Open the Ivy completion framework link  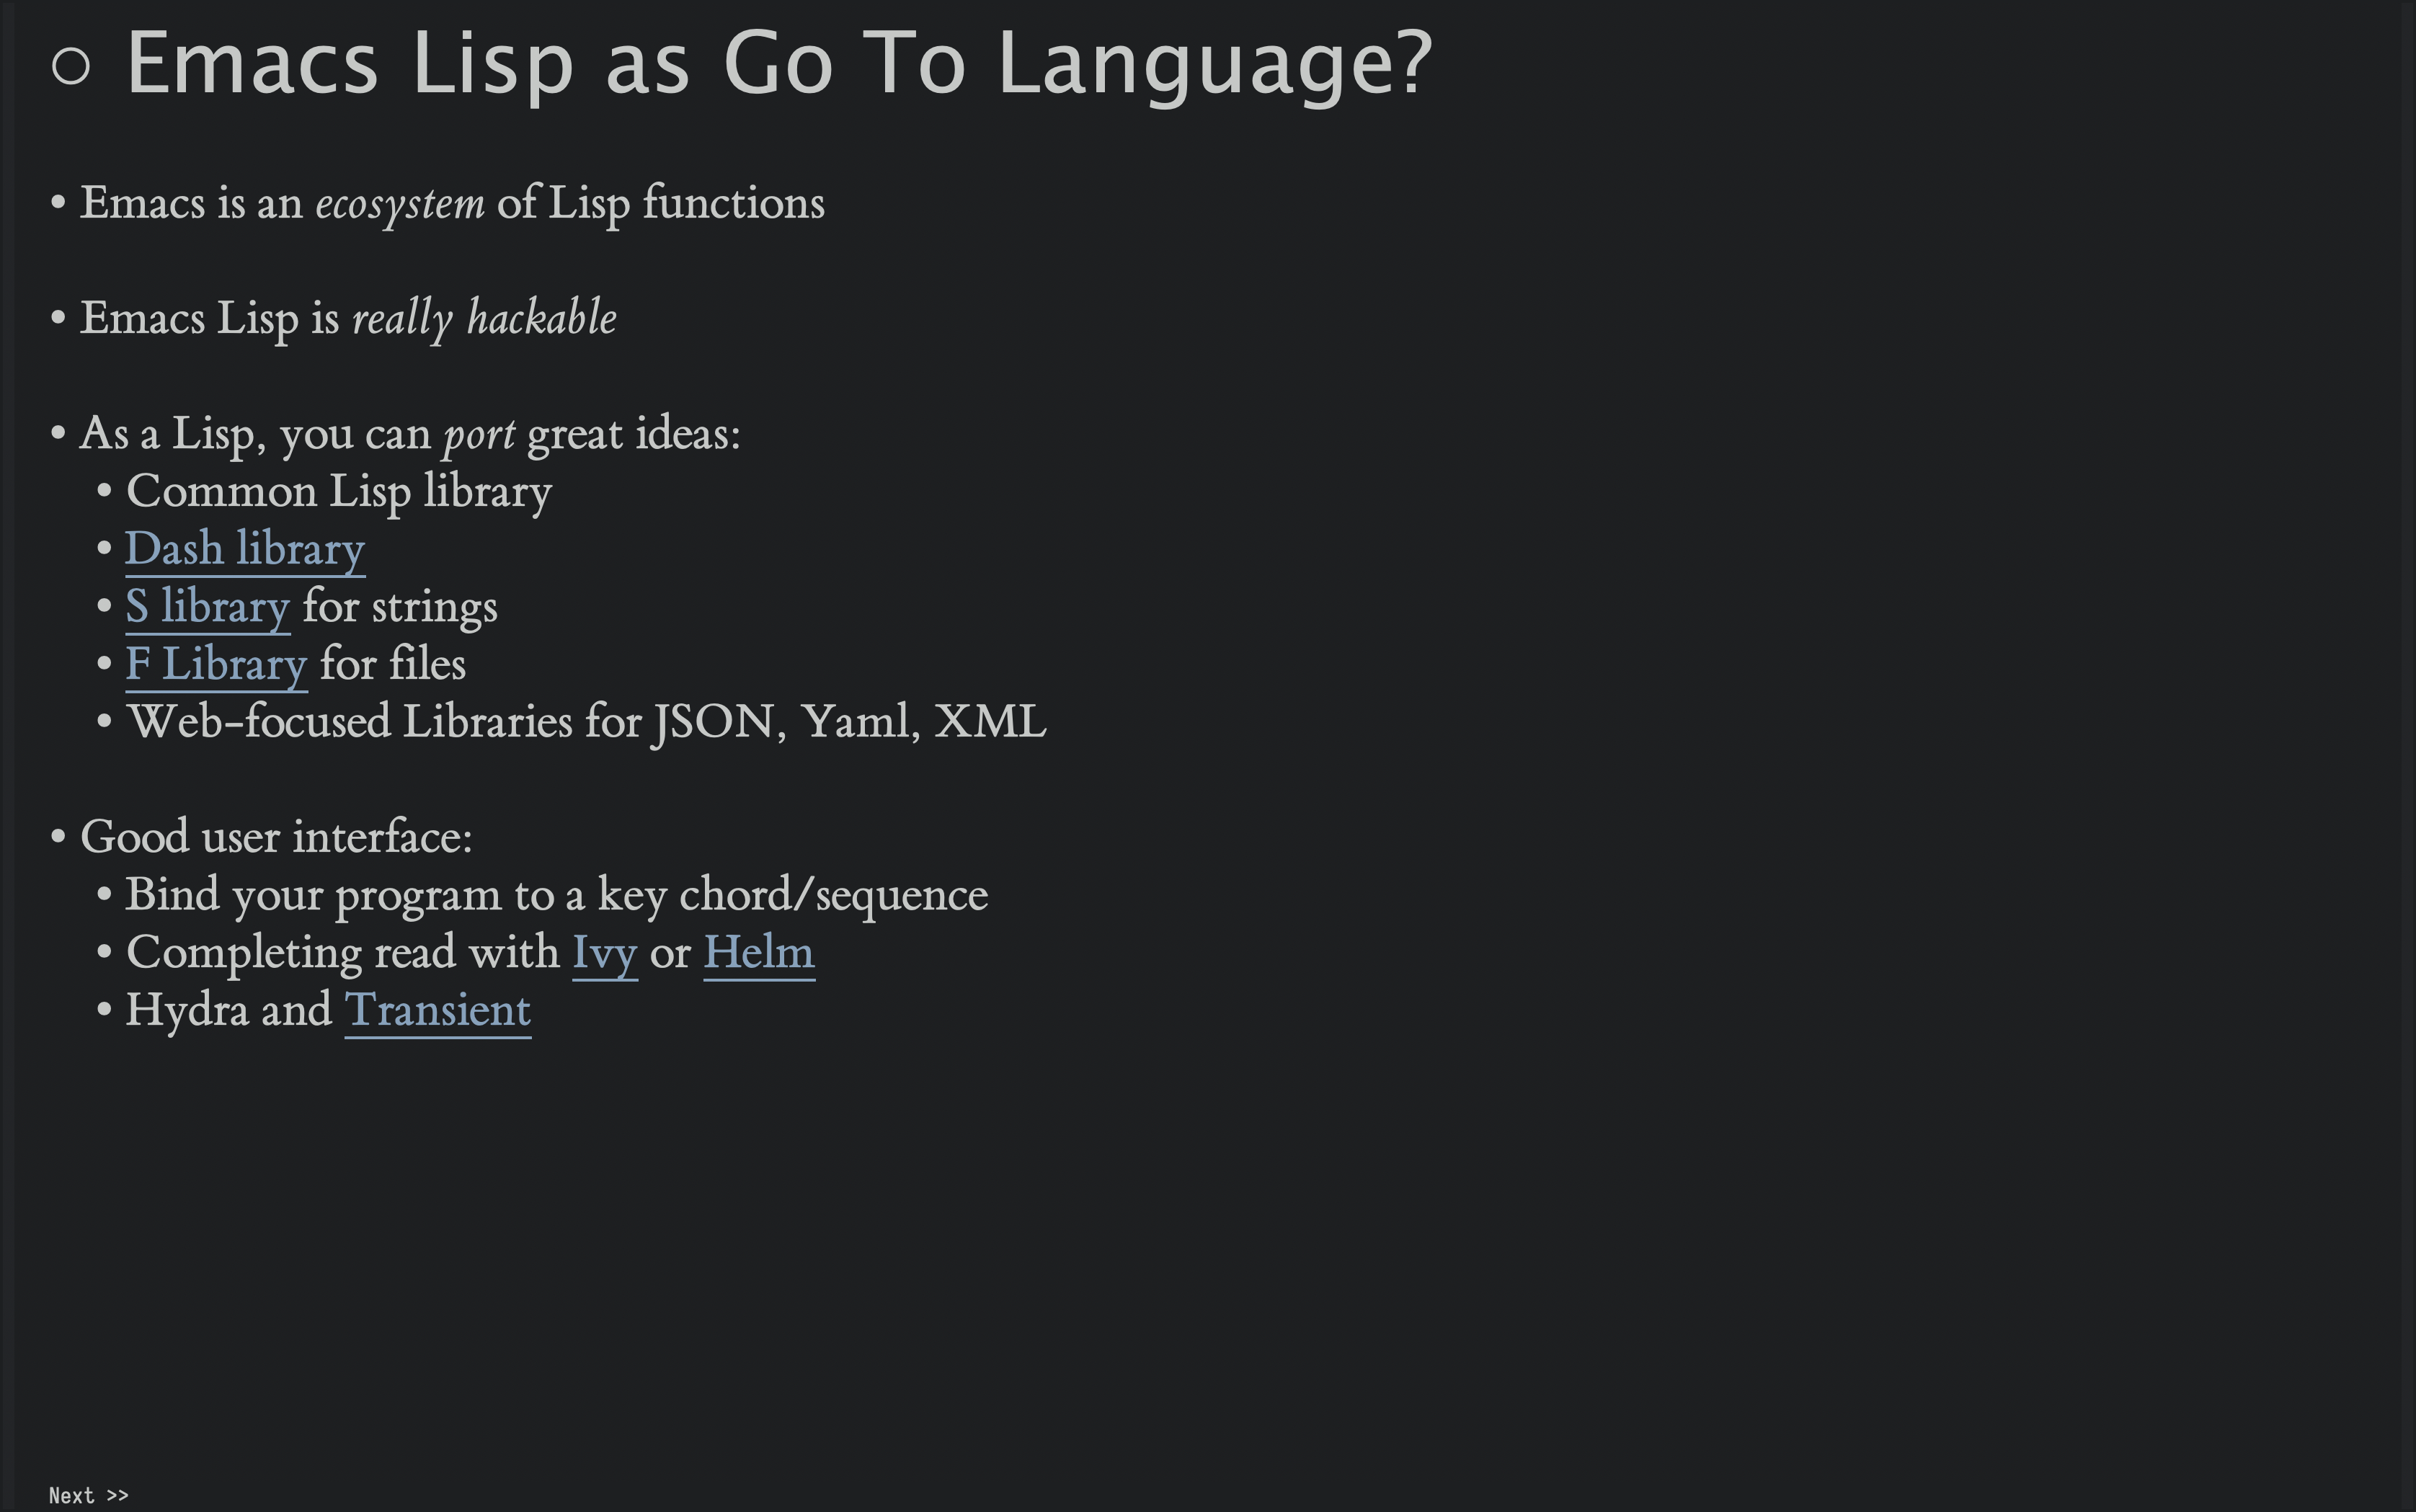coord(603,953)
